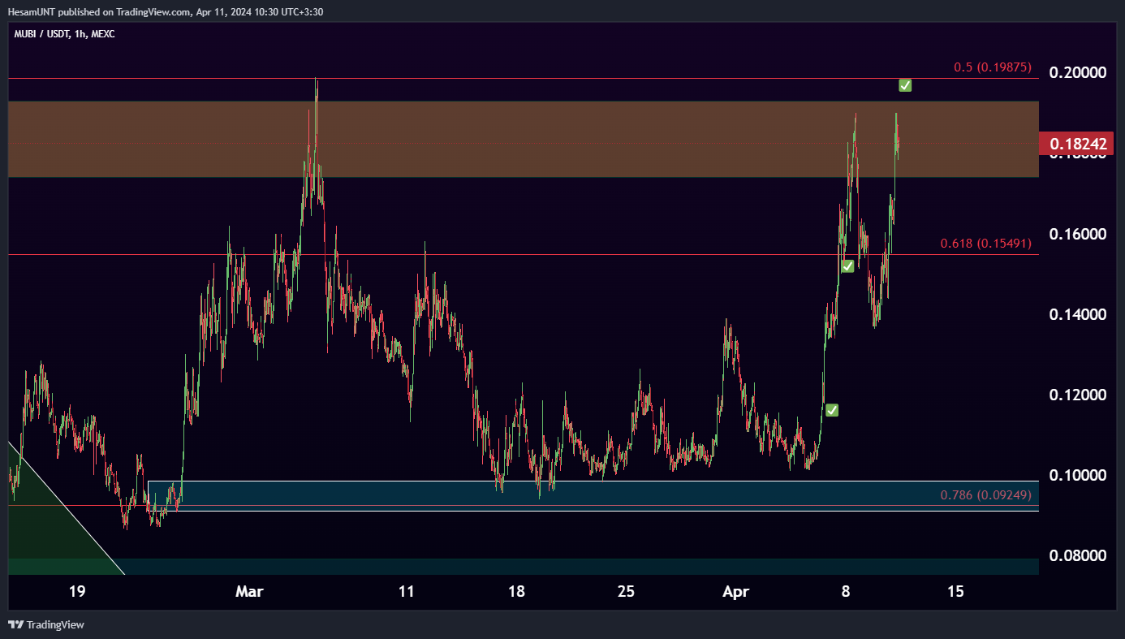Click the 0.20000 price axis label
The image size is (1125, 639).
1078,73
